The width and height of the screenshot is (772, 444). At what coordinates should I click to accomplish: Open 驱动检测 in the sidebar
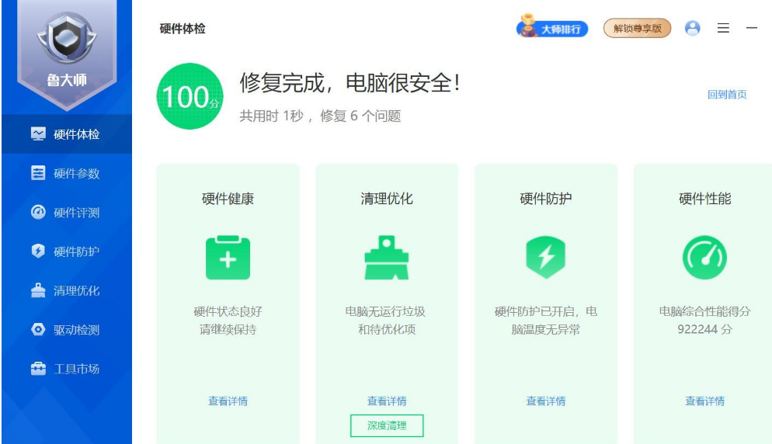67,329
